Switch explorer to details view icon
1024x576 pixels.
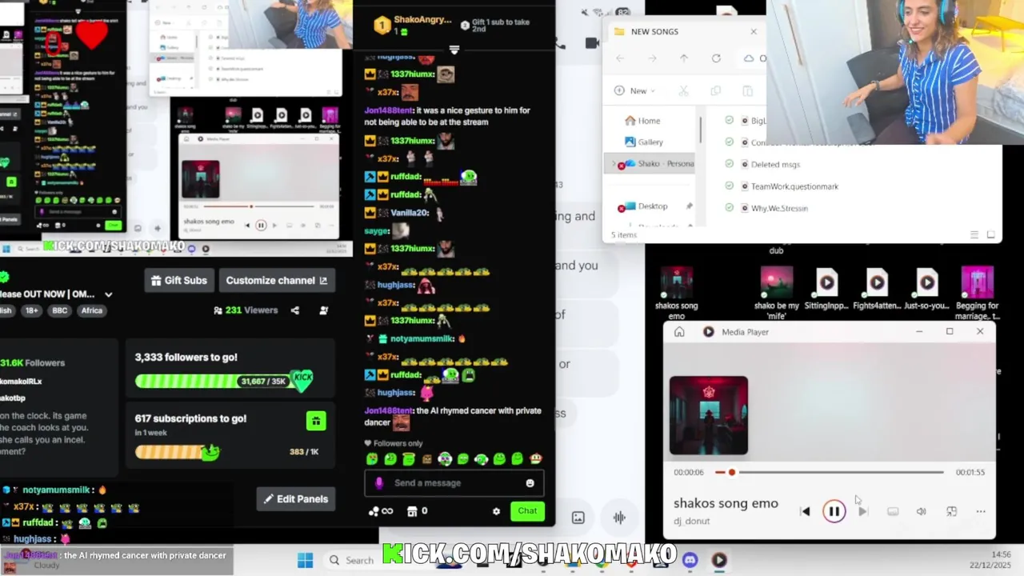(x=974, y=234)
